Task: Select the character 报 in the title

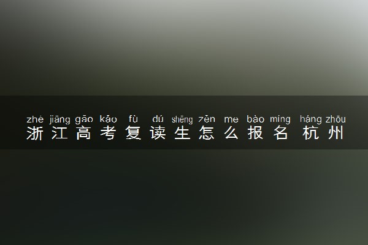Action: [x=256, y=133]
